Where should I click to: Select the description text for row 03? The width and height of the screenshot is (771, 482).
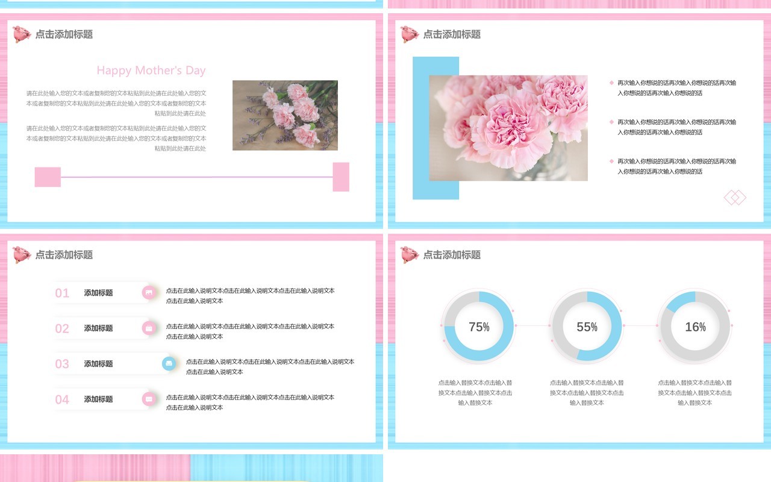pos(270,367)
